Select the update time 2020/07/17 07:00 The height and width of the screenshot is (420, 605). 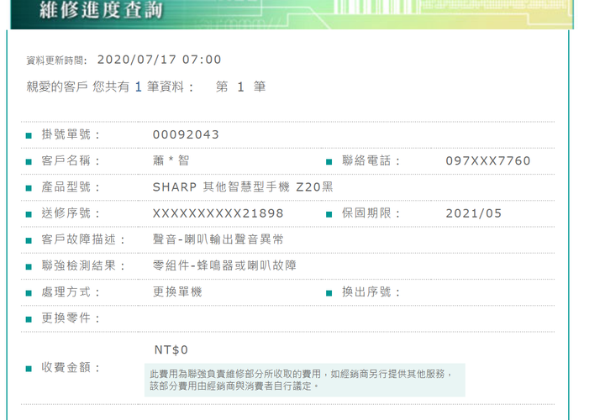(x=160, y=60)
